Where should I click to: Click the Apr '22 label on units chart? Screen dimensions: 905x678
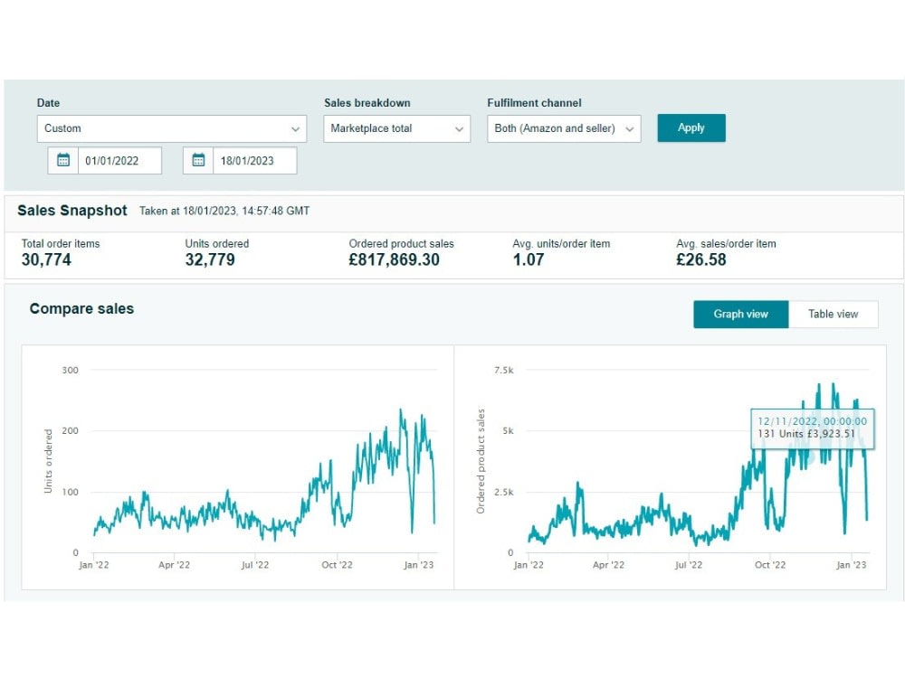pyautogui.click(x=175, y=565)
